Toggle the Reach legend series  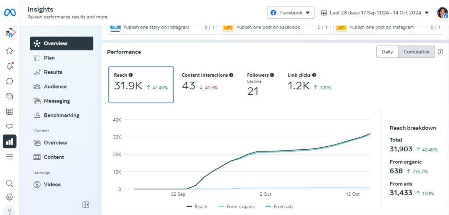197,206
